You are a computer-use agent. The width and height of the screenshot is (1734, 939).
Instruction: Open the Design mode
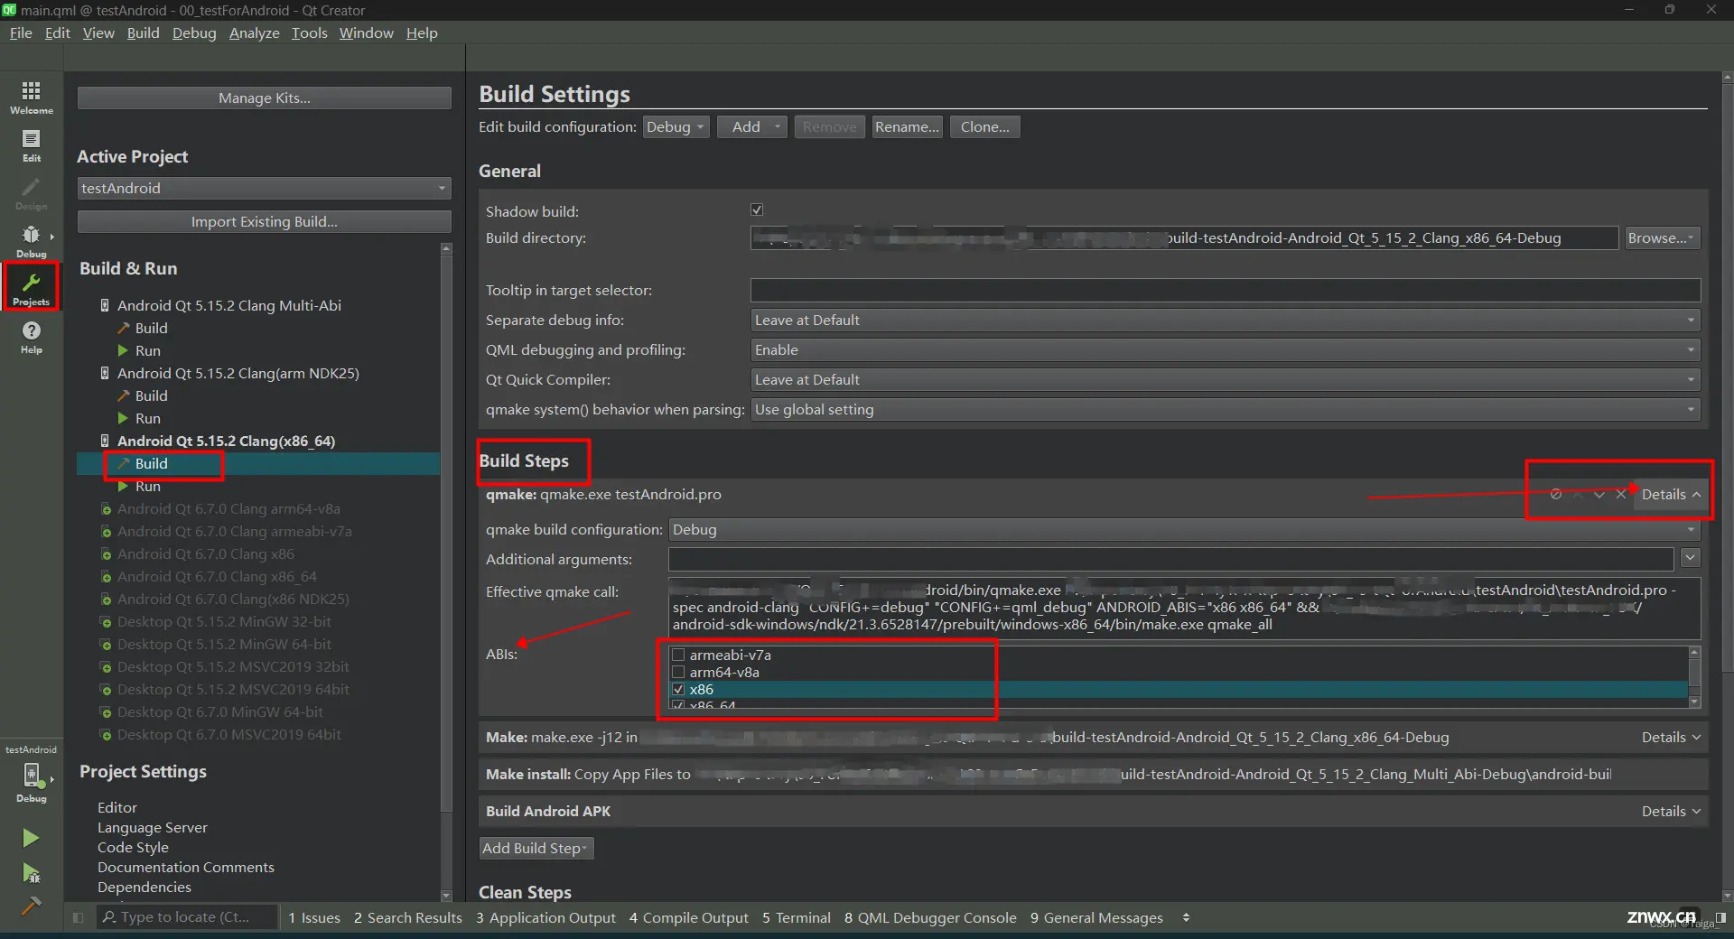pos(32,193)
